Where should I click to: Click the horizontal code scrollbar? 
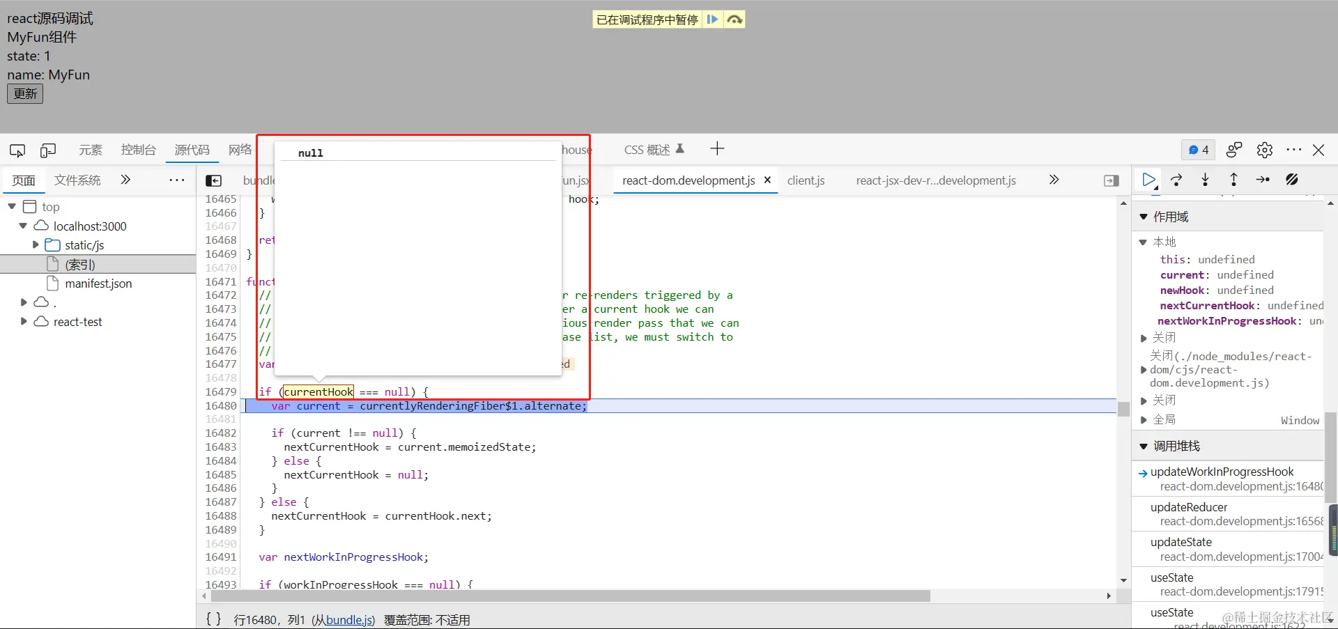(x=570, y=596)
